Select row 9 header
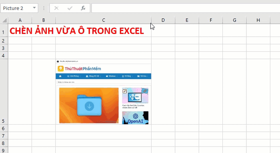Screen dimensions: 280x153 [x=4, y=150]
